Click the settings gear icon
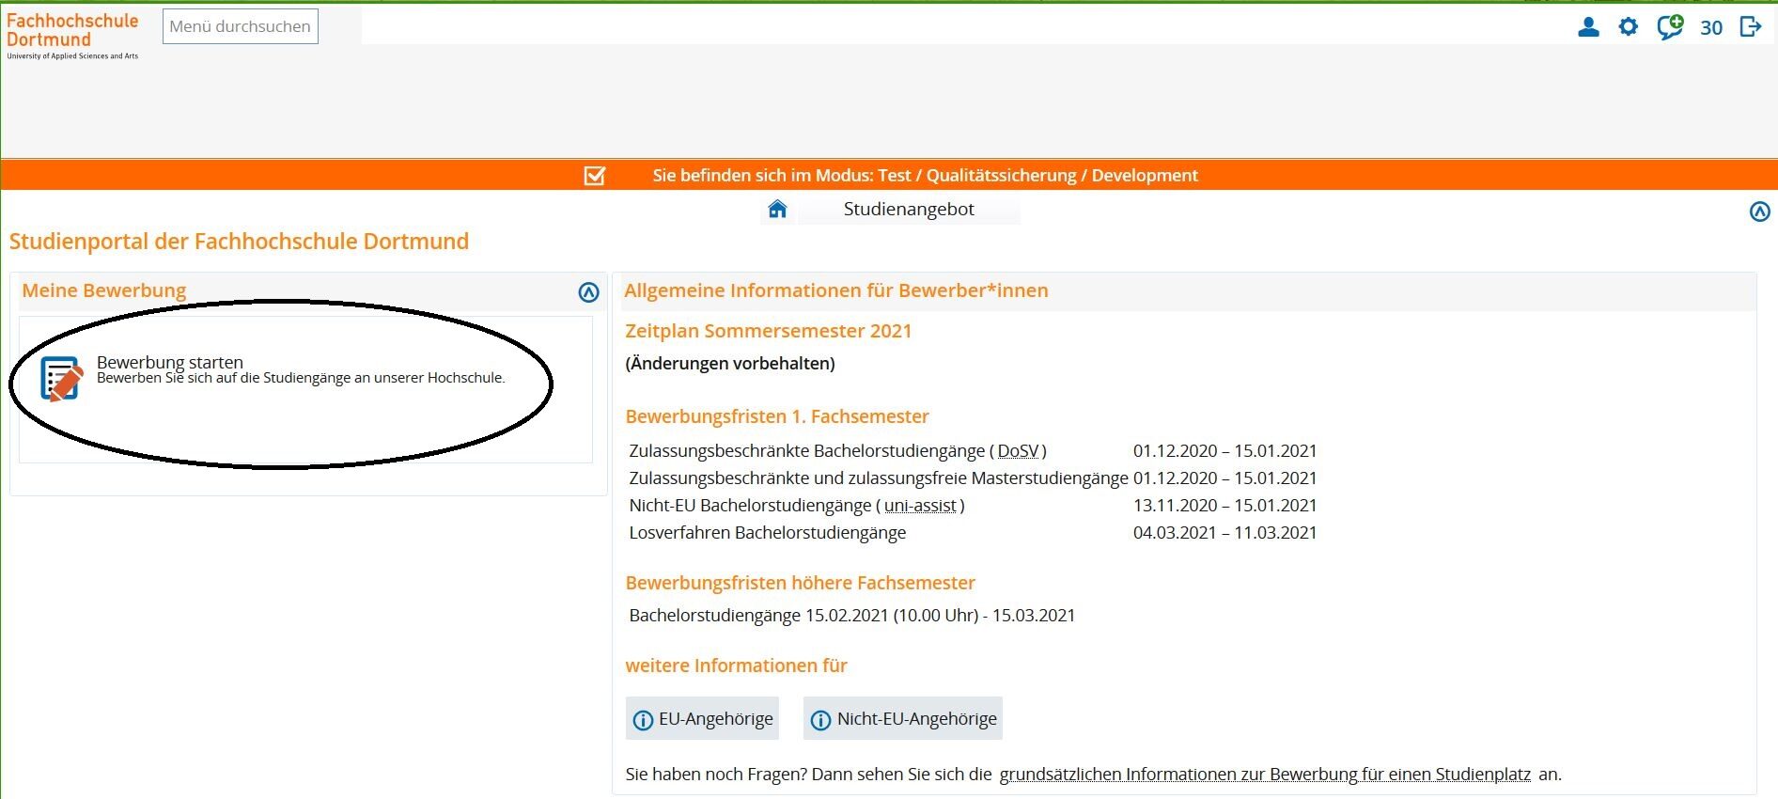The height and width of the screenshot is (799, 1778). pyautogui.click(x=1629, y=27)
